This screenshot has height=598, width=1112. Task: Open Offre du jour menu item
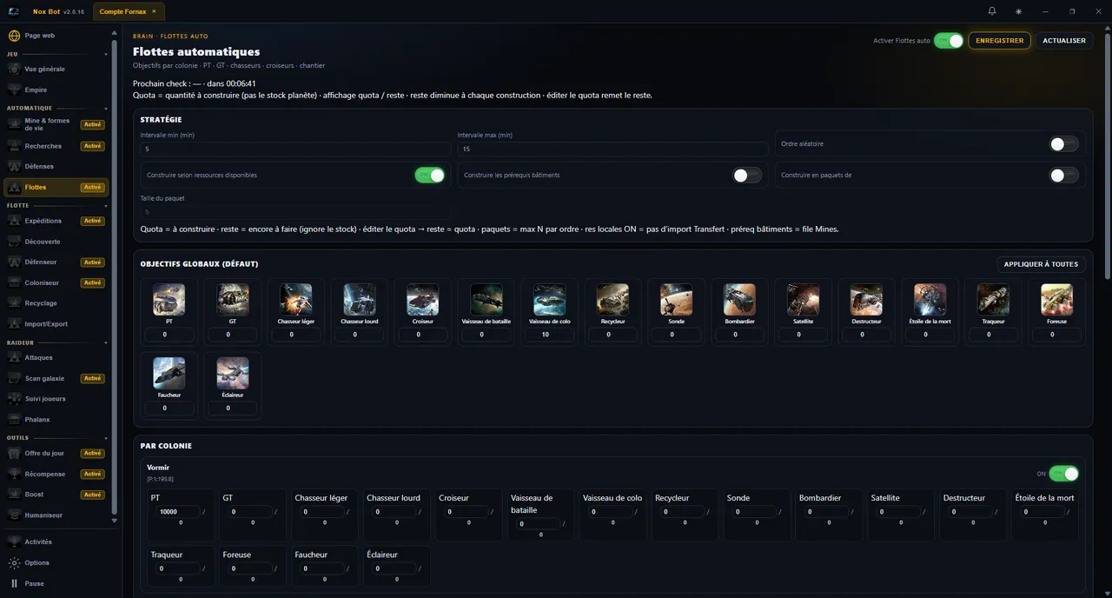click(x=56, y=454)
